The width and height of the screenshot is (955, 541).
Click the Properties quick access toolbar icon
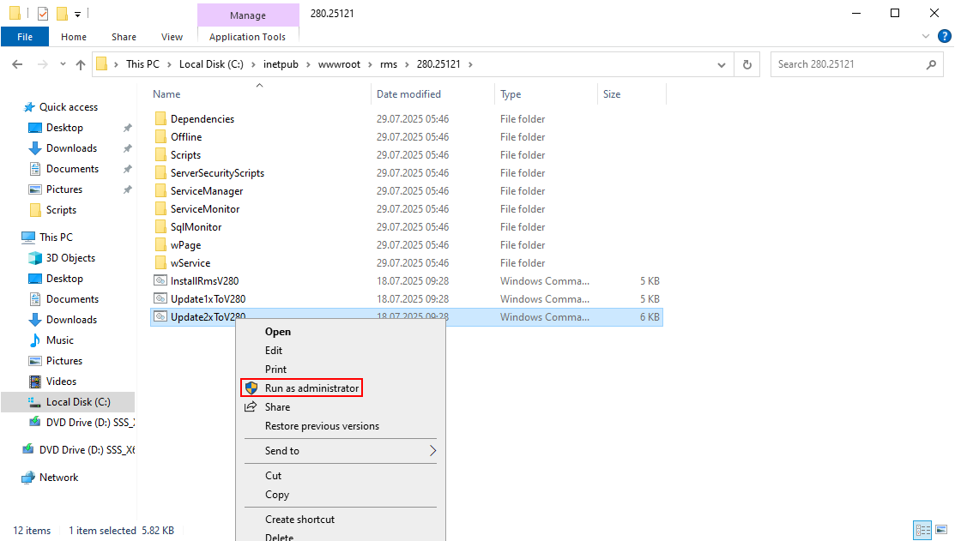[x=43, y=14]
